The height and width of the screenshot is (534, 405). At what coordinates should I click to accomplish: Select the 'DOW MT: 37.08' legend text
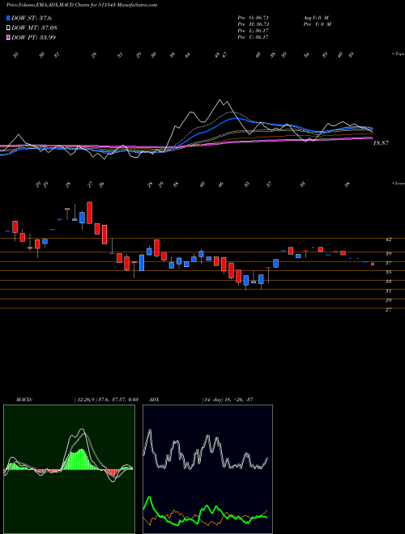click(x=34, y=28)
